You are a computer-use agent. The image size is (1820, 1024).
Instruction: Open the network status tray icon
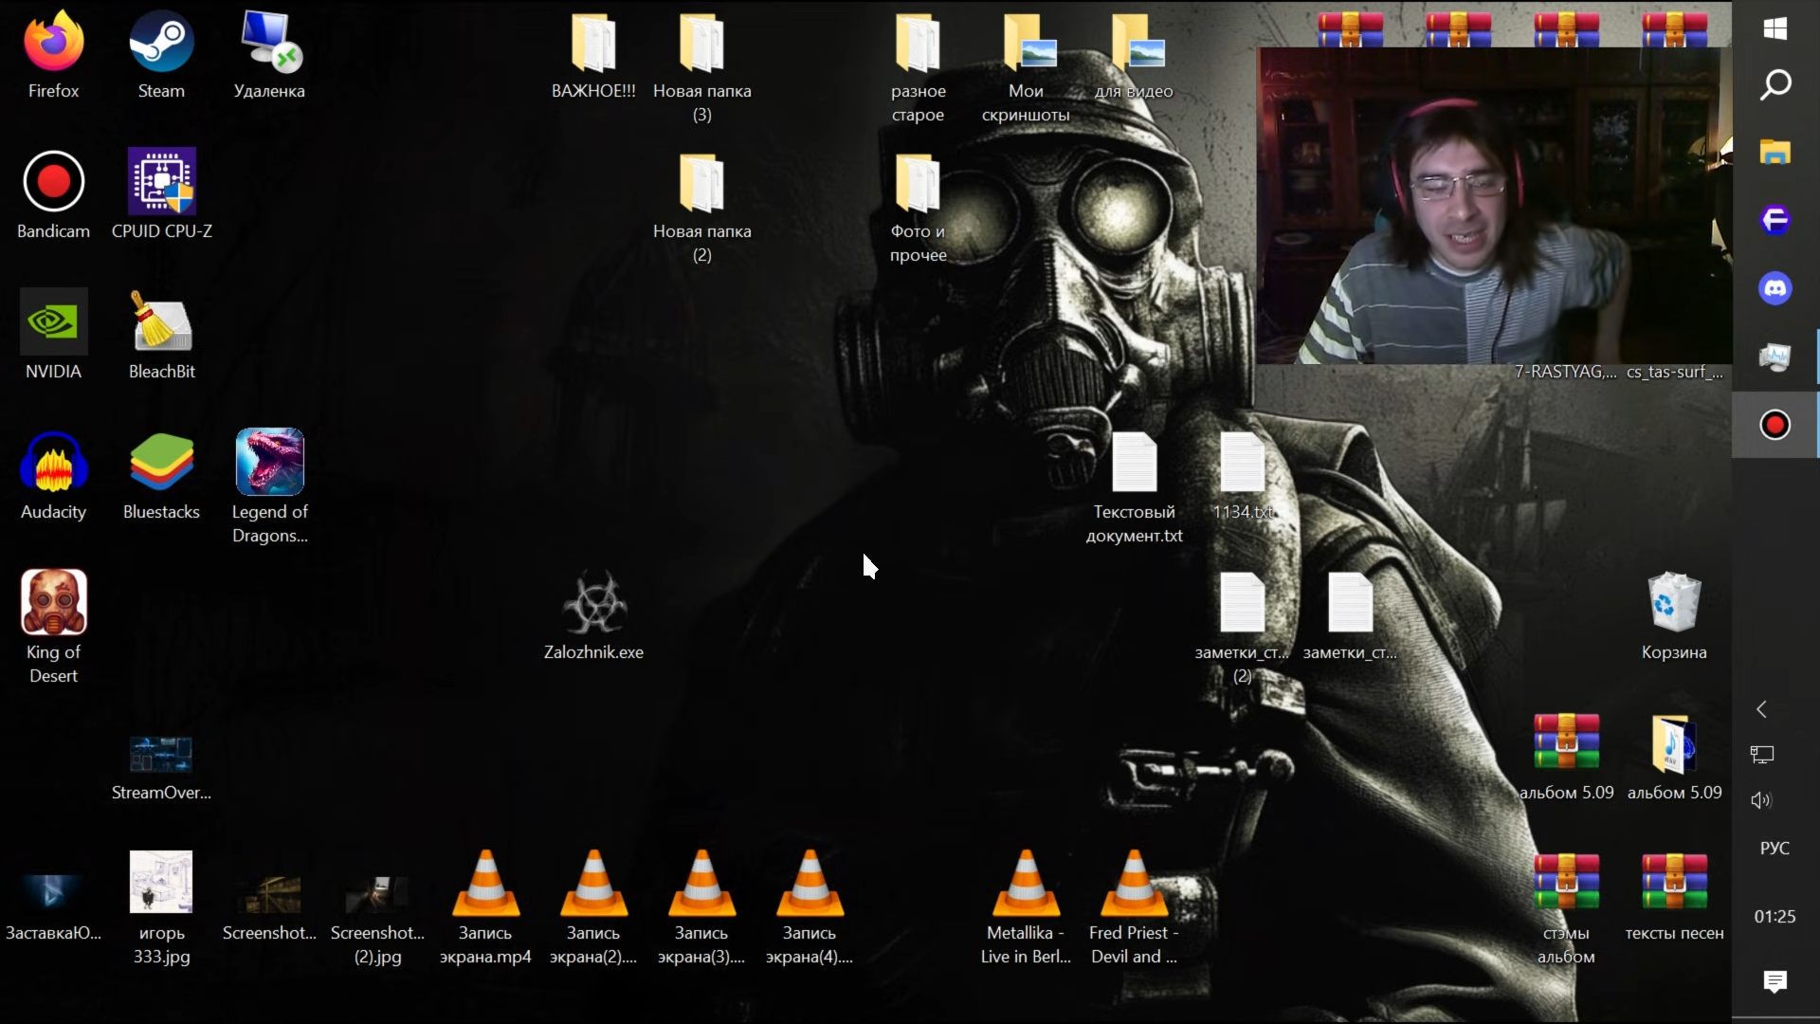click(x=1762, y=755)
